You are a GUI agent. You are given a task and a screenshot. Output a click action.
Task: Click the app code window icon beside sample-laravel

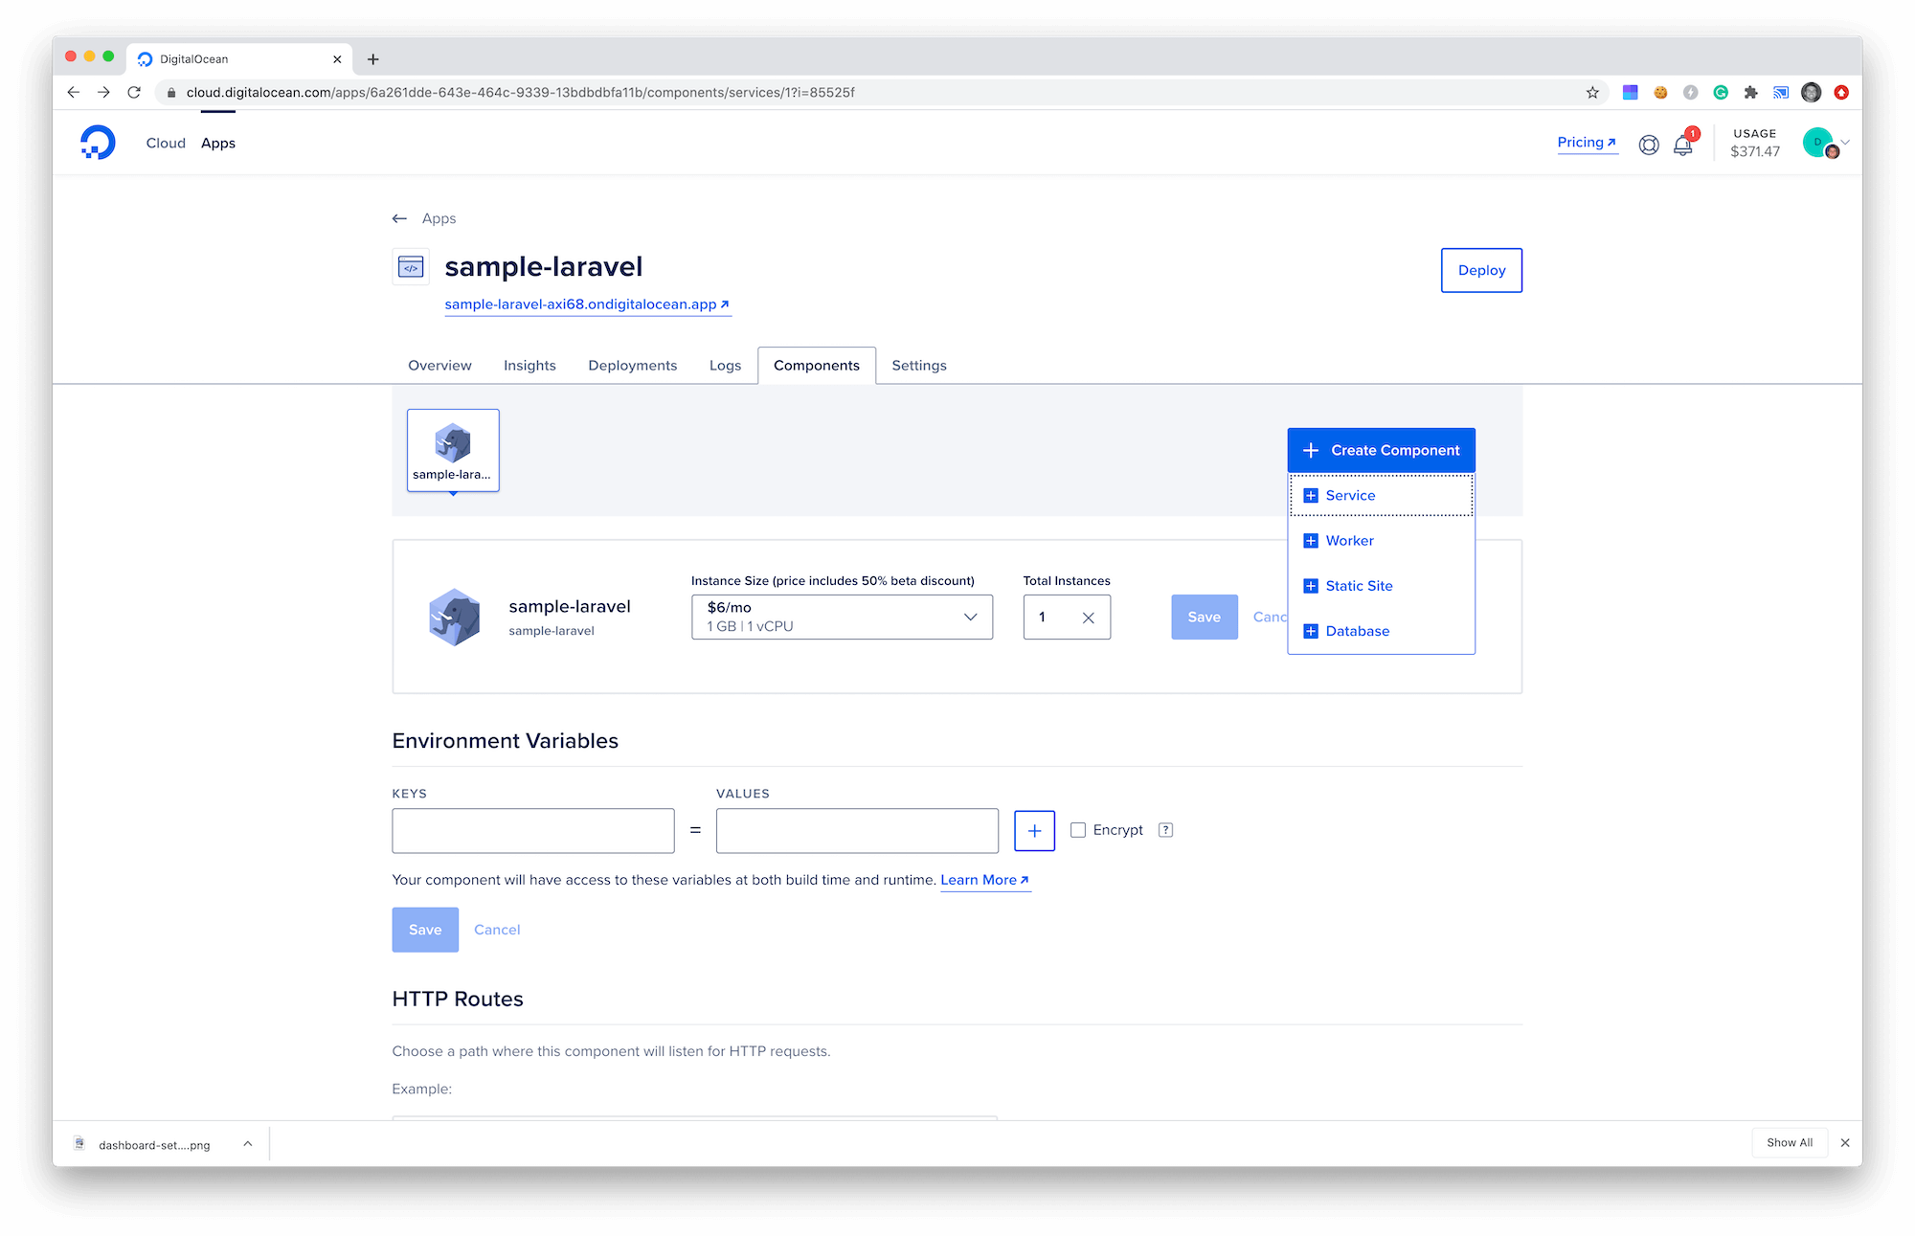(x=411, y=267)
